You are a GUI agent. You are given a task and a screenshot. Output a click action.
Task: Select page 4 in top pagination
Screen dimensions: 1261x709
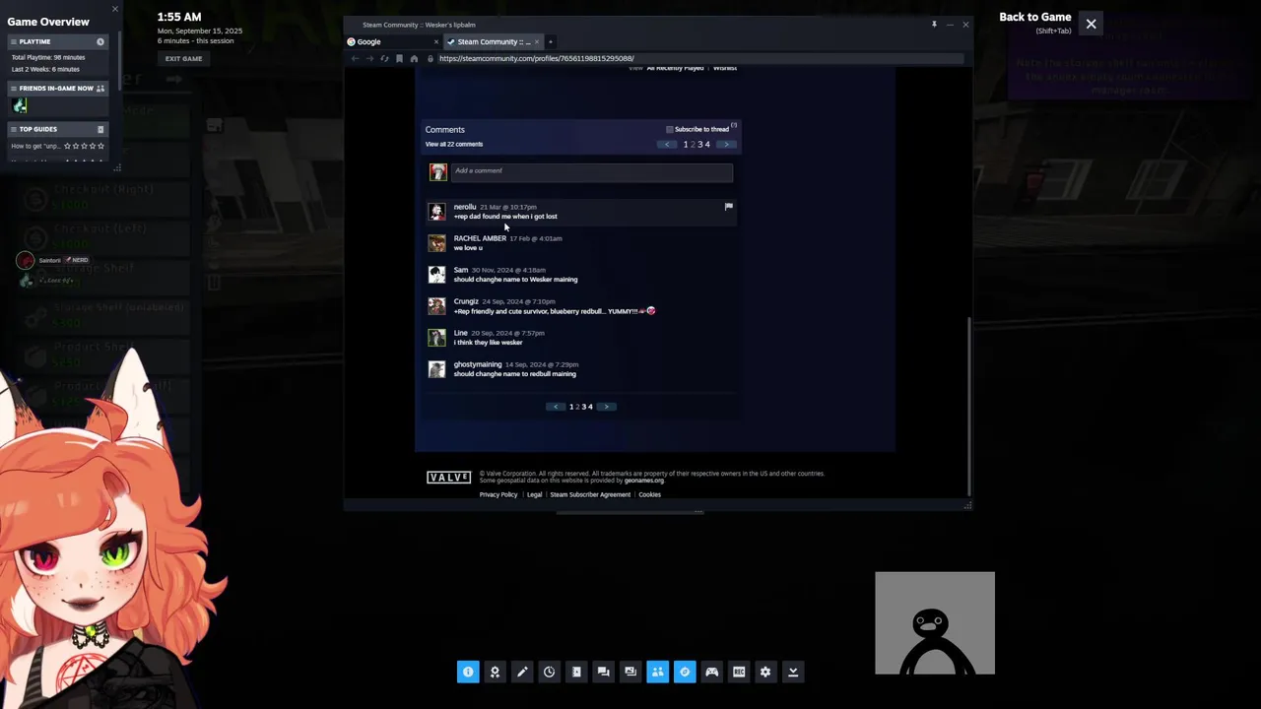point(707,145)
